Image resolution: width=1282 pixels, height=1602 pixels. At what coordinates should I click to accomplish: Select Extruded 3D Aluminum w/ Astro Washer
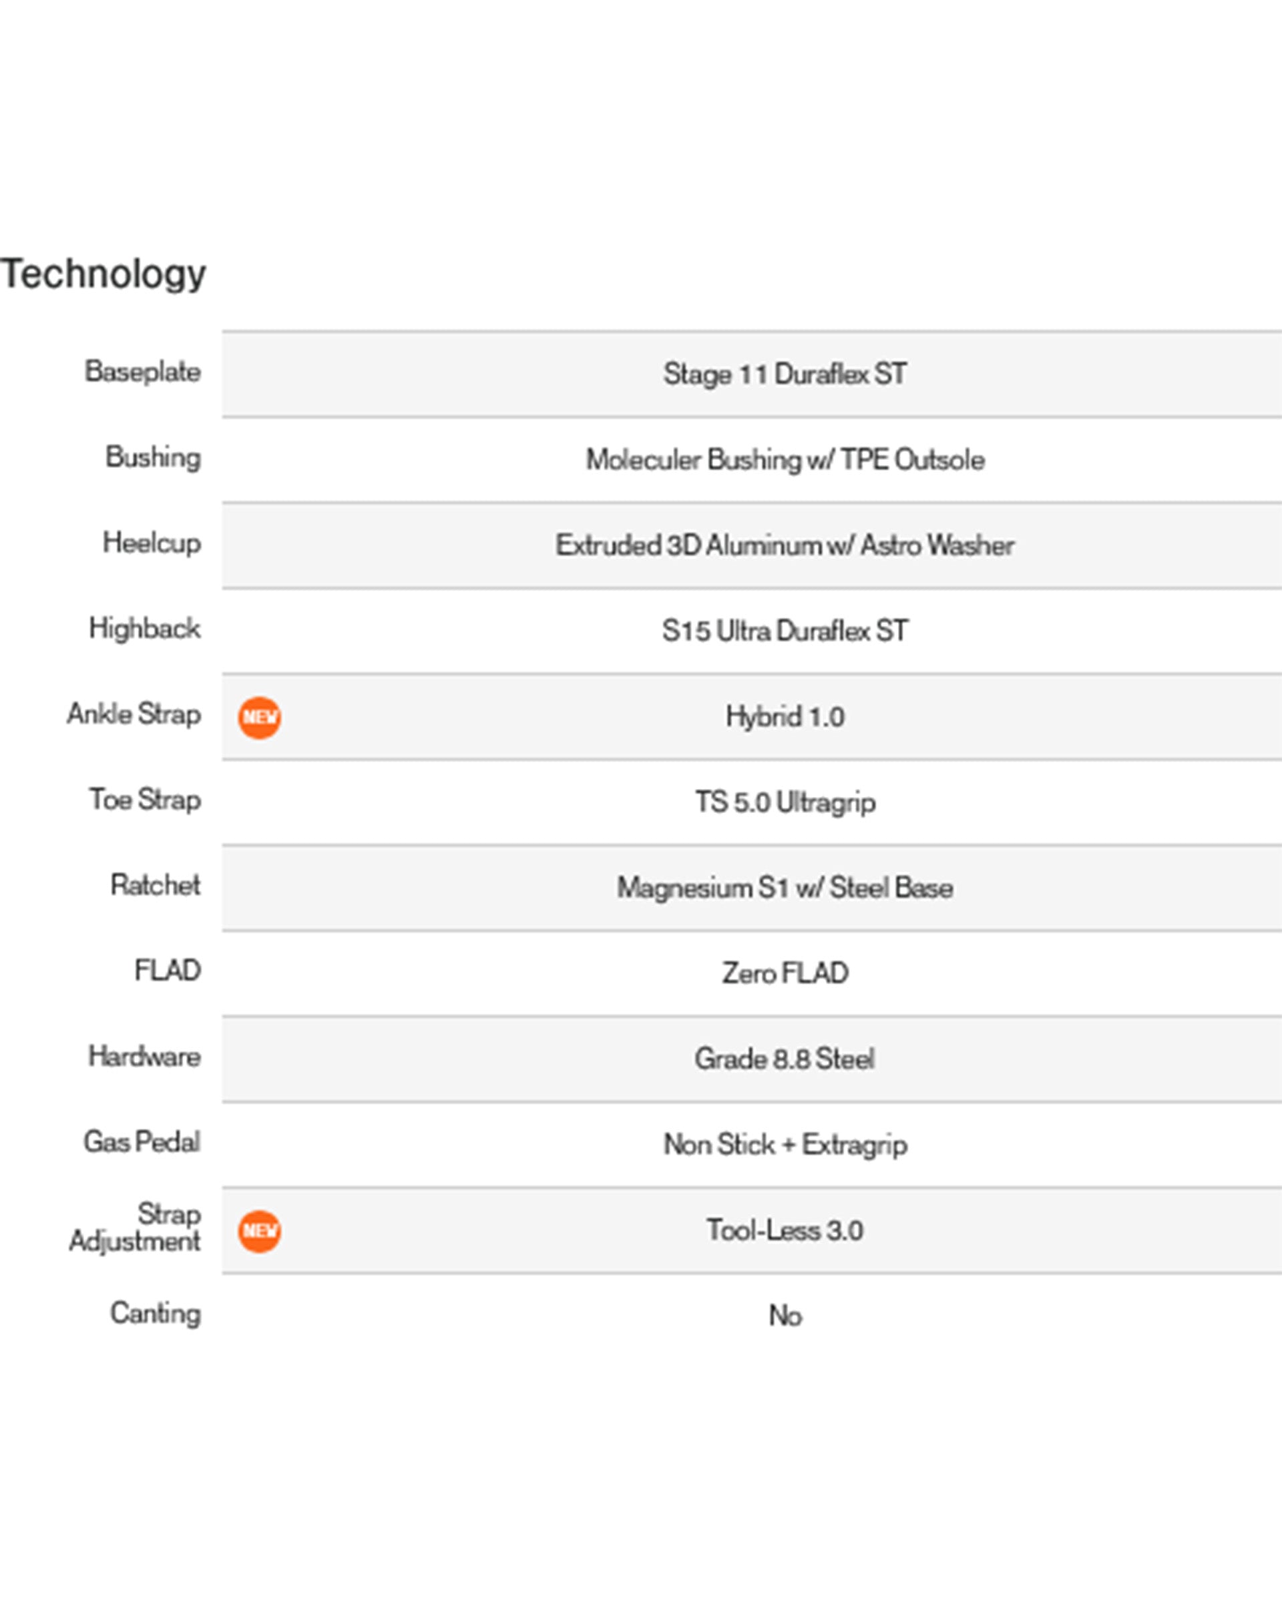(785, 545)
